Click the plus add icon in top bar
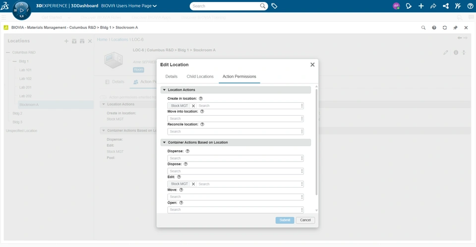 pos(421,6)
